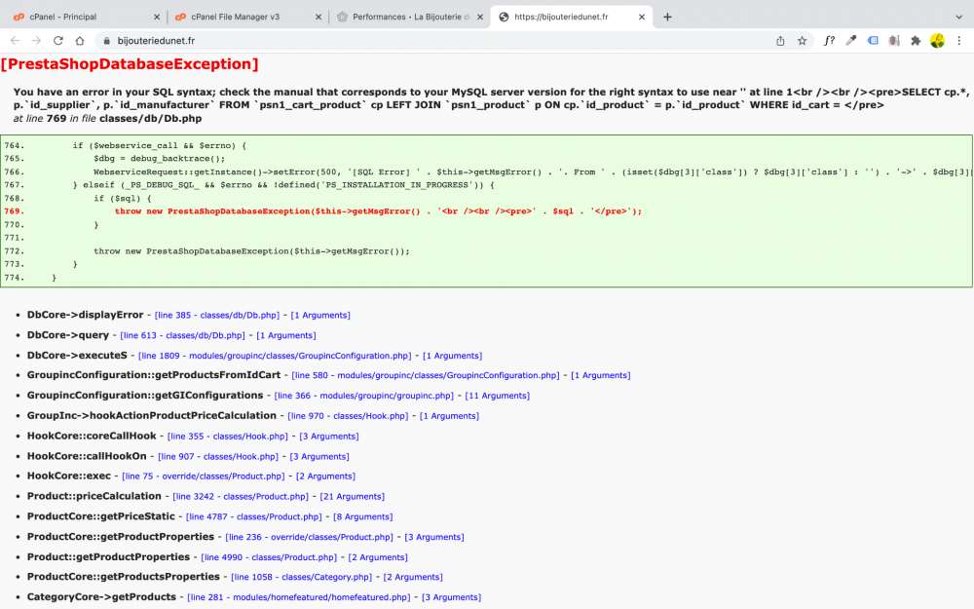Open a new tab with plus button

[667, 17]
